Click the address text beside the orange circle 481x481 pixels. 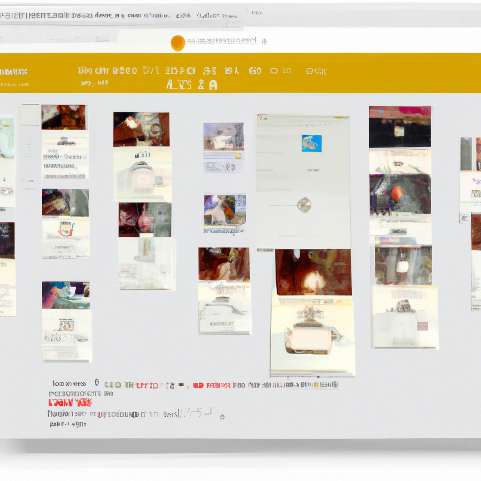[x=226, y=42]
